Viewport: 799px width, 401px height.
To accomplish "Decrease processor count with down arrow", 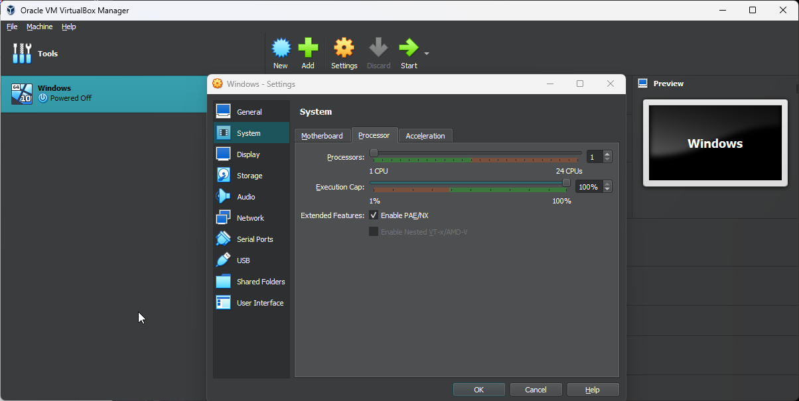I will click(x=607, y=160).
